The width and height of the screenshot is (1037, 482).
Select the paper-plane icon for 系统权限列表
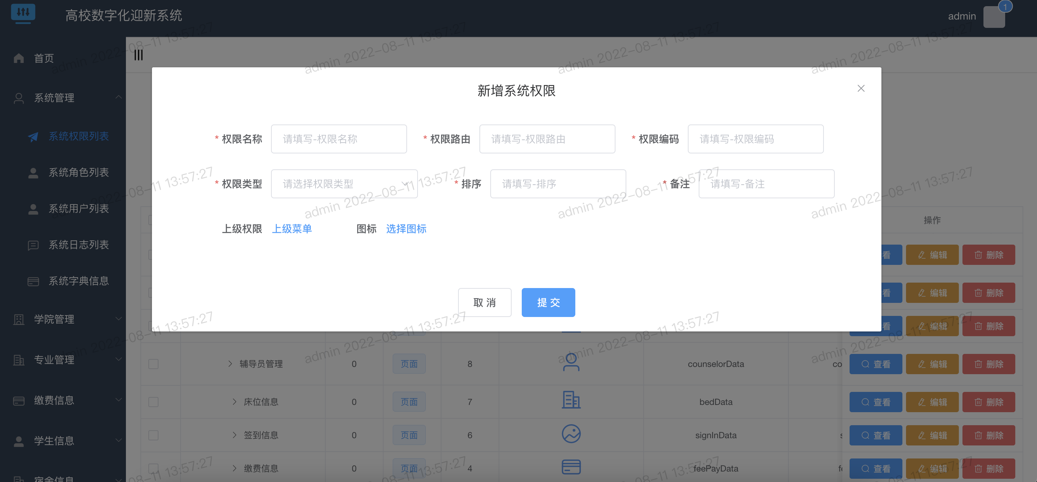coord(34,136)
